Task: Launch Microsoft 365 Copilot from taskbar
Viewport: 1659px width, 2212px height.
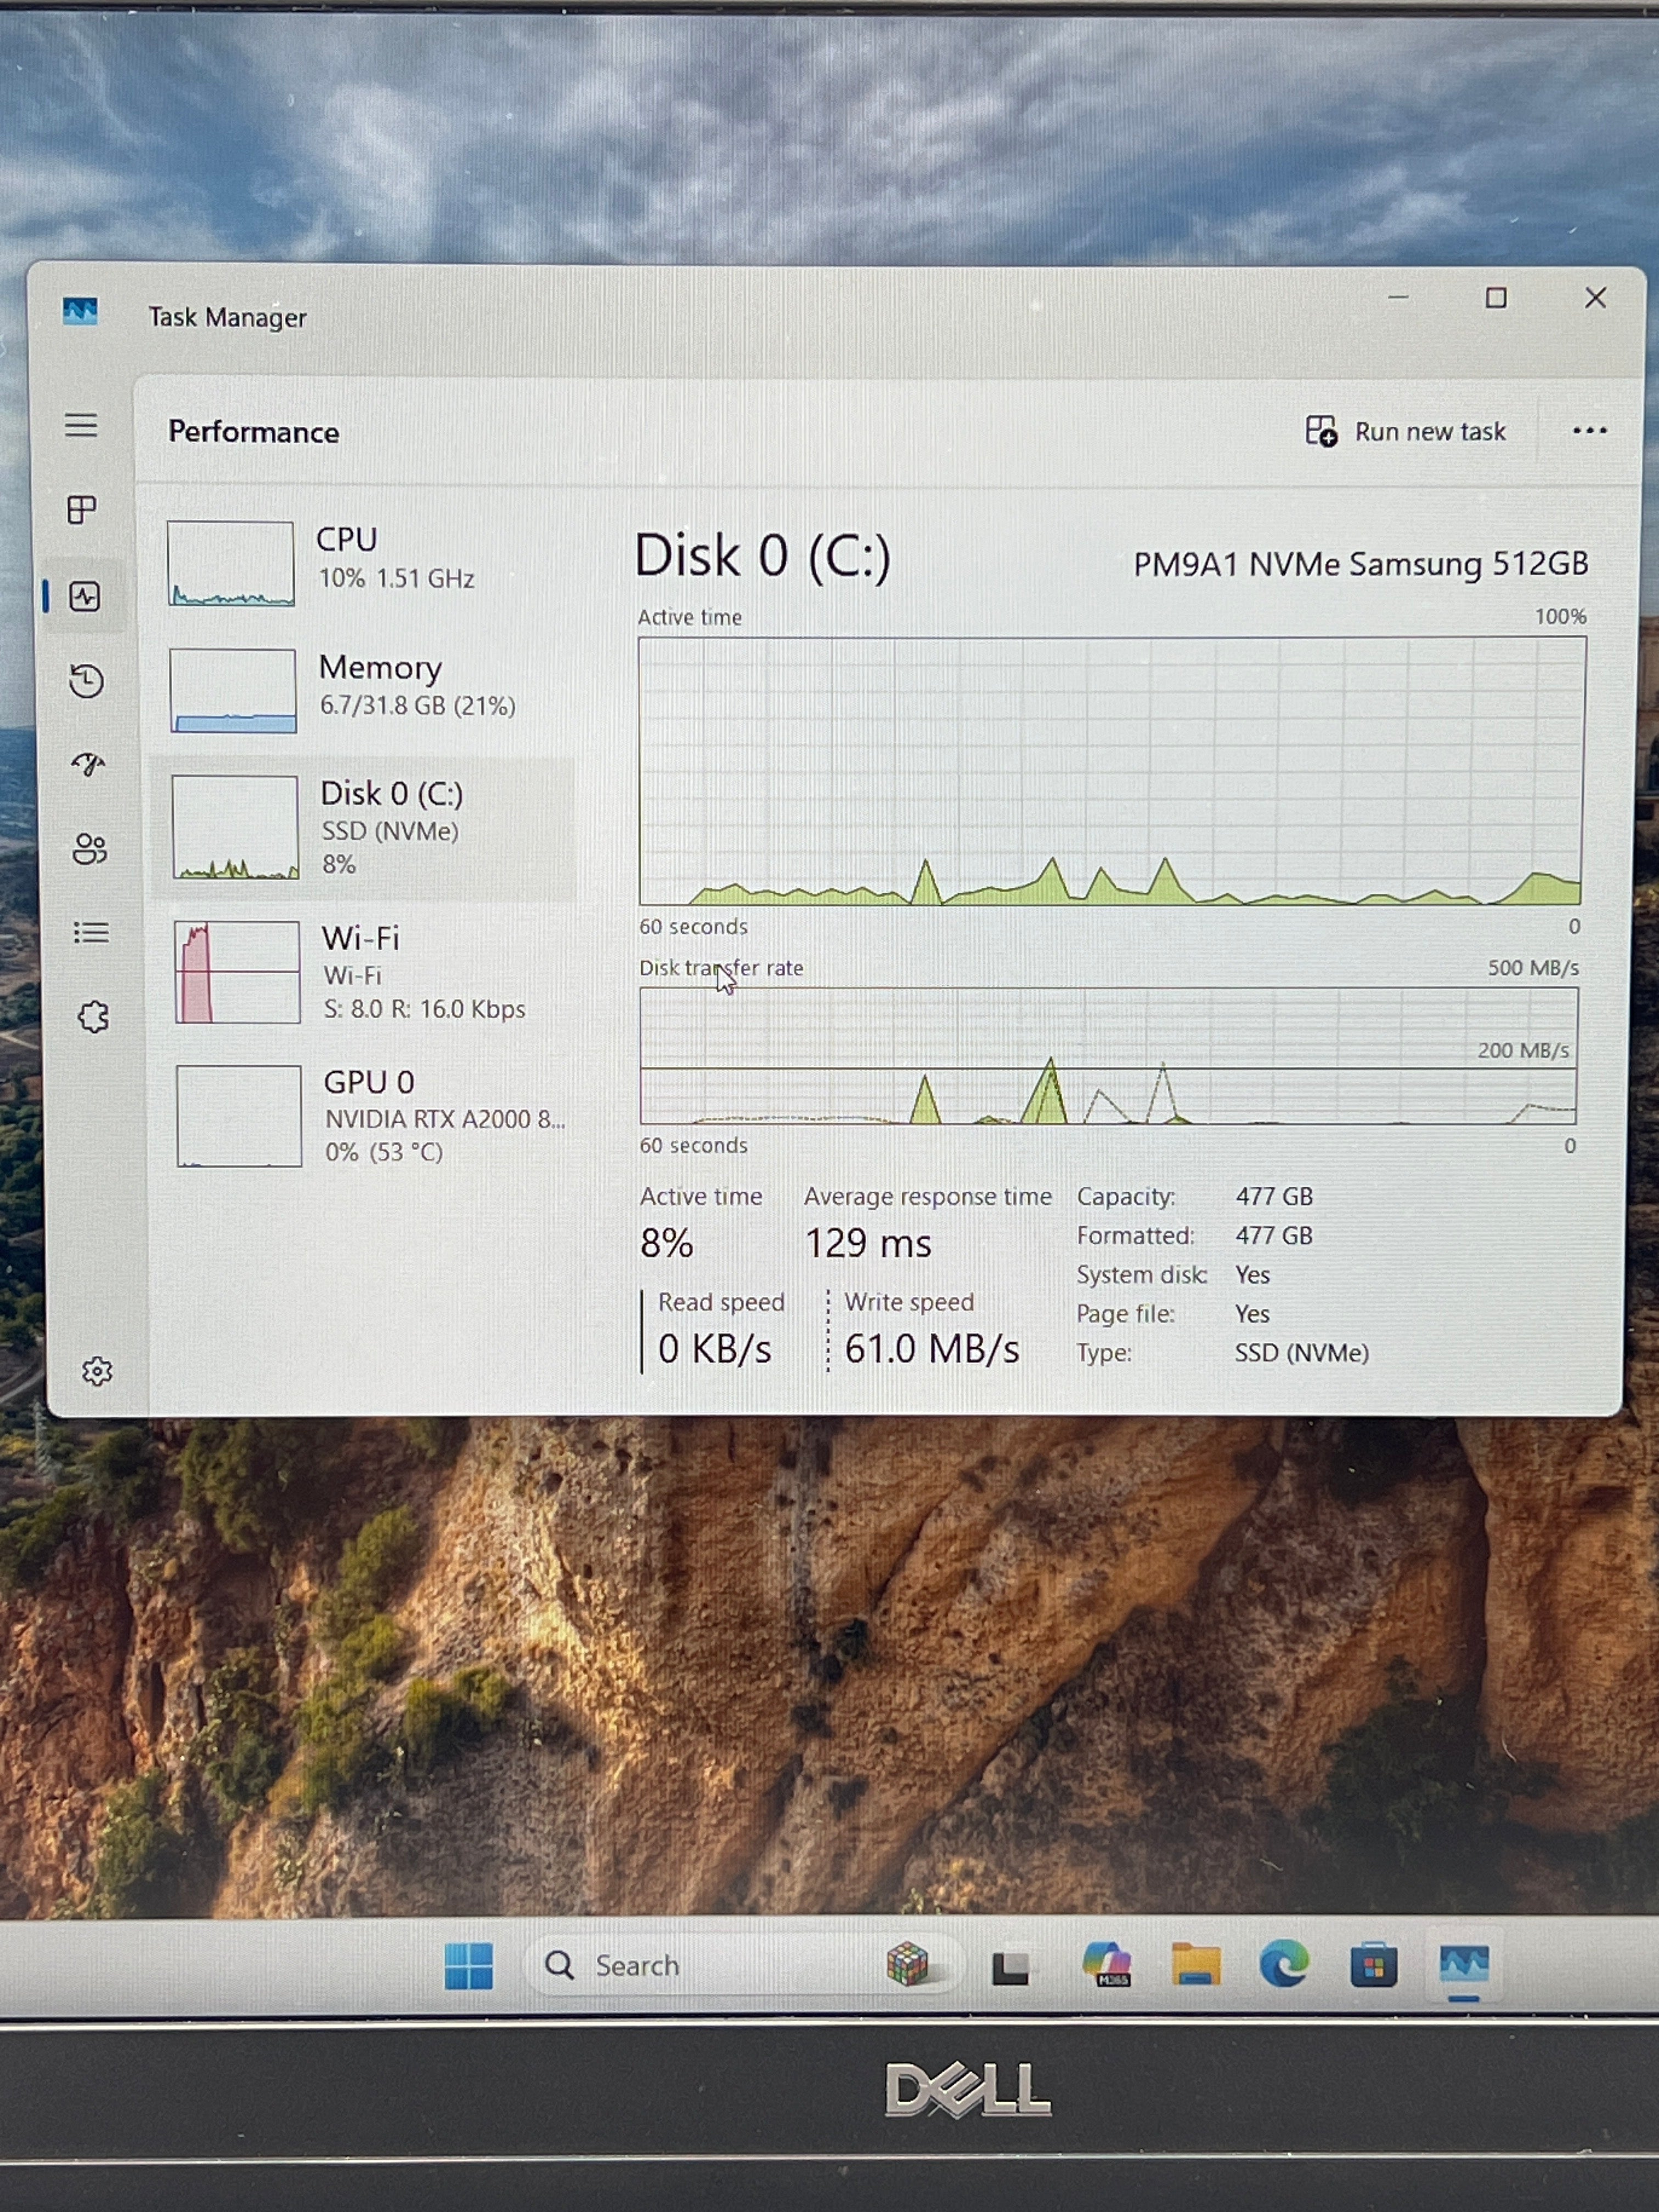Action: 1107,1964
